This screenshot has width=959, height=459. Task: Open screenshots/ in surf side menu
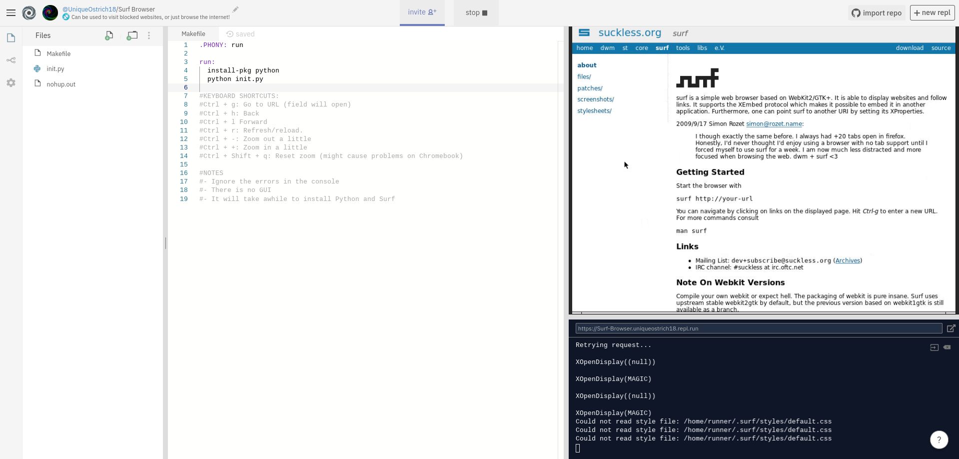596,99
